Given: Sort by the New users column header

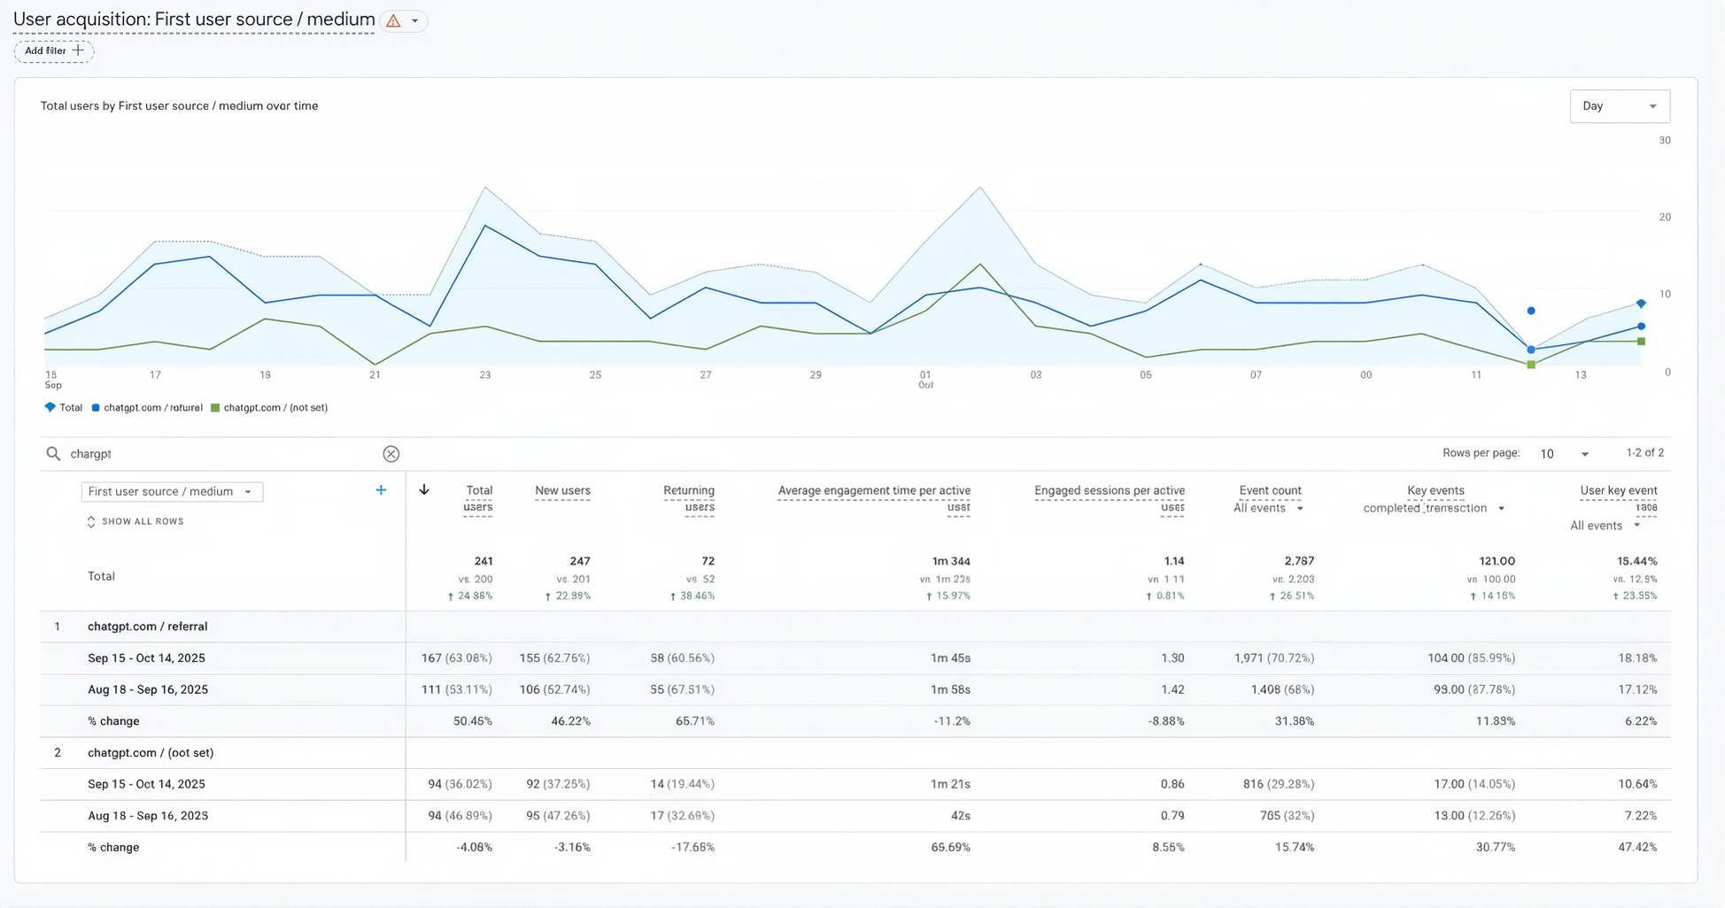Looking at the screenshot, I should pyautogui.click(x=562, y=490).
